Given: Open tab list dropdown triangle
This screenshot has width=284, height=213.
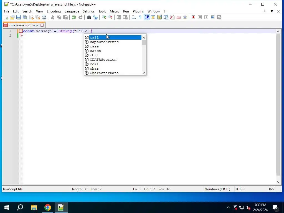Looking at the screenshot, I should point(272,11).
